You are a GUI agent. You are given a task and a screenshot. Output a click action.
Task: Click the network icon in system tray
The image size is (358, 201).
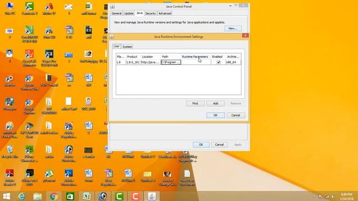point(327,197)
